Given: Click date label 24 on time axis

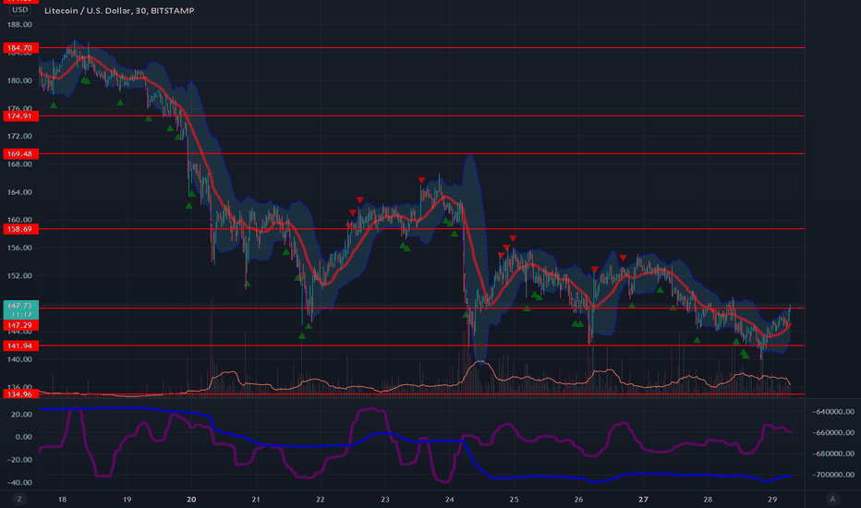Looking at the screenshot, I should (x=449, y=499).
